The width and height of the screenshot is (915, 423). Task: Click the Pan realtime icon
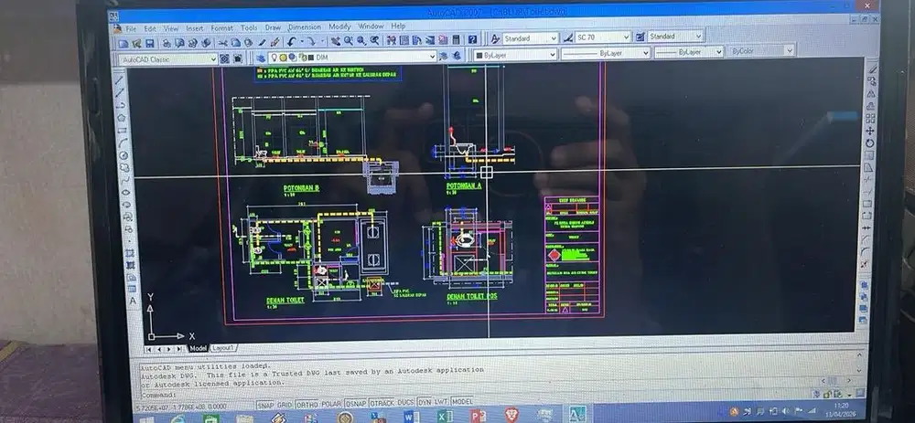[336, 41]
